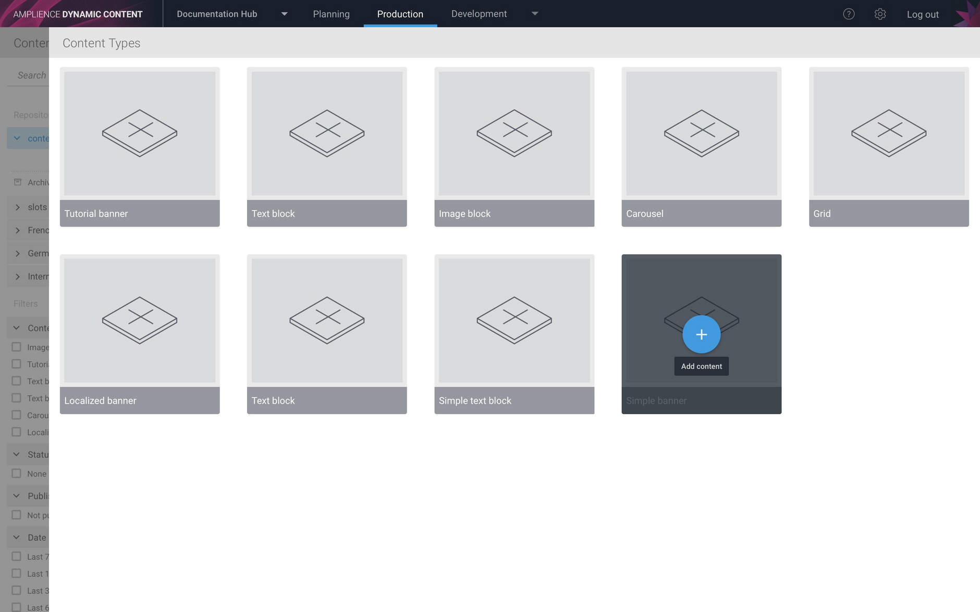Image resolution: width=980 pixels, height=612 pixels.
Task: Open the help question mark icon
Action: (849, 14)
